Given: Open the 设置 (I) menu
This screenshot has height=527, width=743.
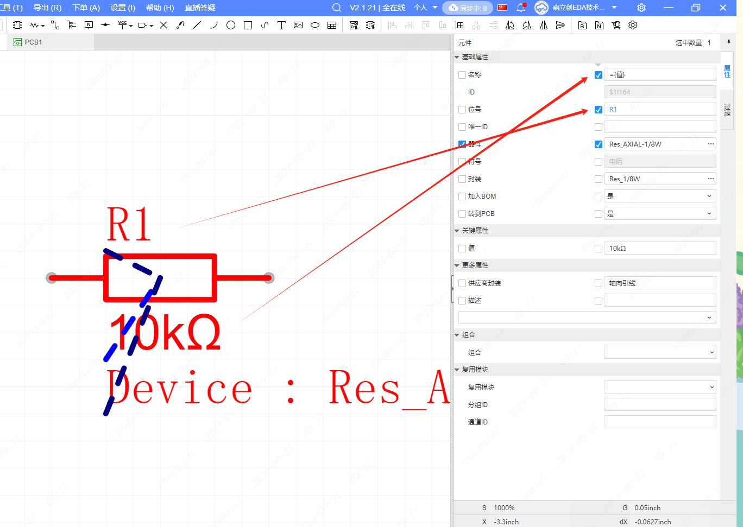Looking at the screenshot, I should [123, 8].
